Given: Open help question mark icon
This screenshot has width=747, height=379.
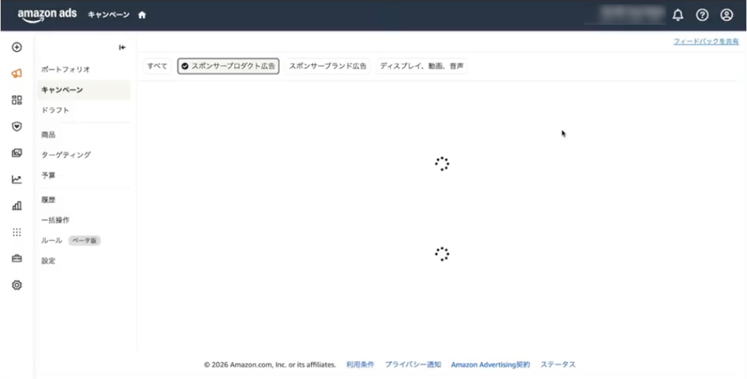Looking at the screenshot, I should click(x=702, y=15).
